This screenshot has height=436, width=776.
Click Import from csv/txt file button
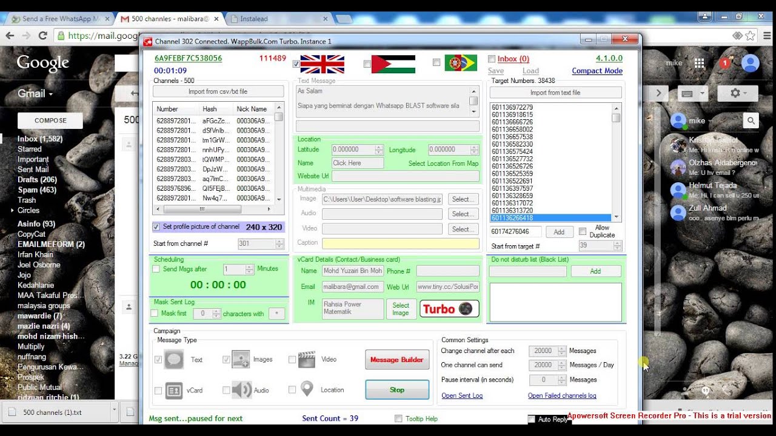click(218, 91)
